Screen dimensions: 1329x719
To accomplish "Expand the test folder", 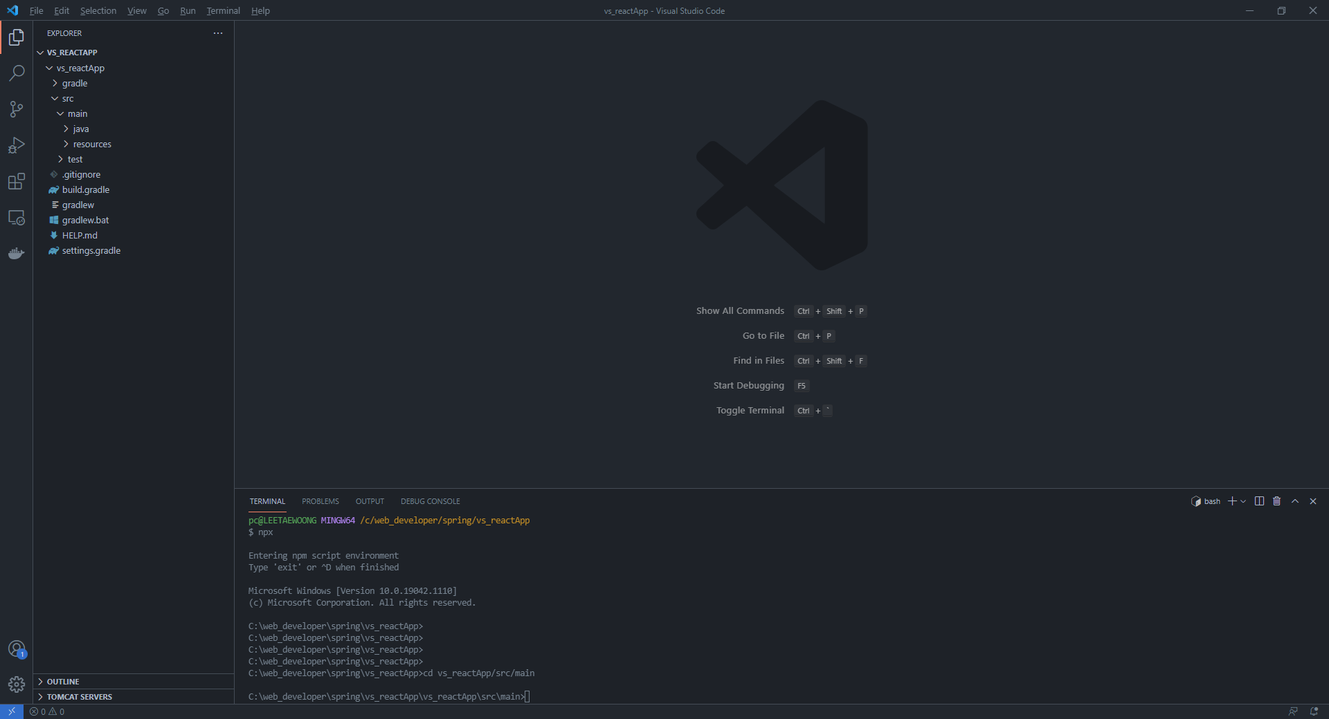I will (x=134, y=159).
